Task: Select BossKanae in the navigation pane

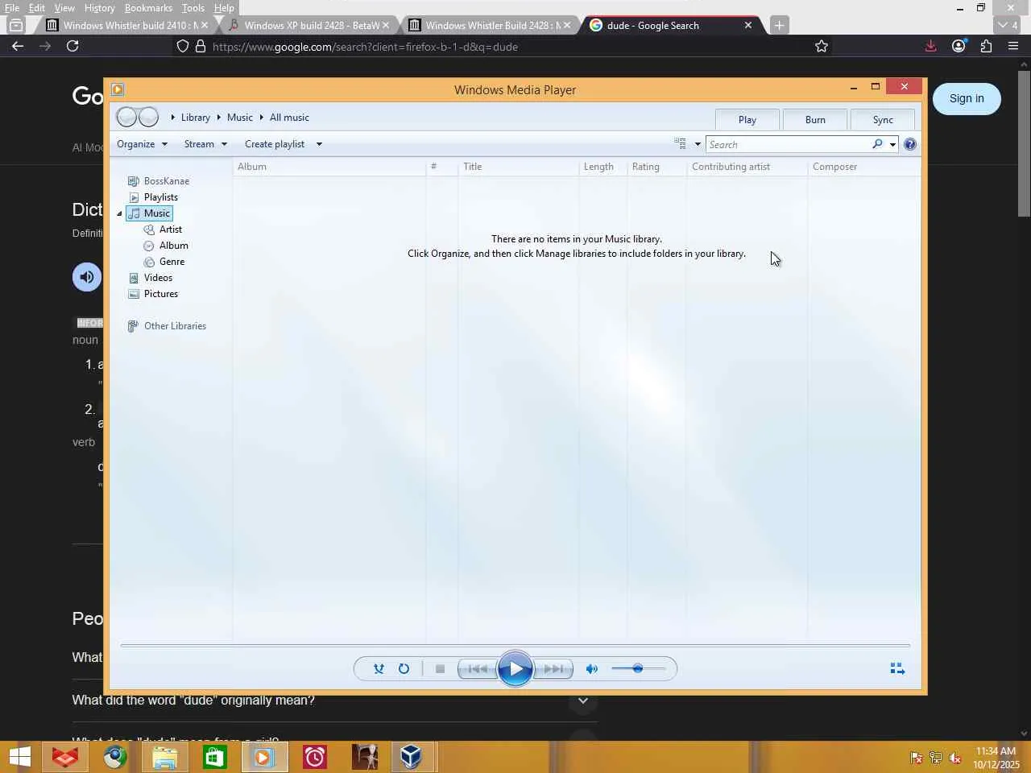Action: point(167,181)
